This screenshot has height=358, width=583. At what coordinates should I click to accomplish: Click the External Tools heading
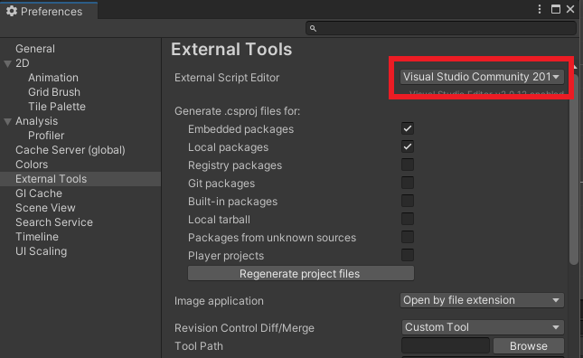(x=231, y=50)
